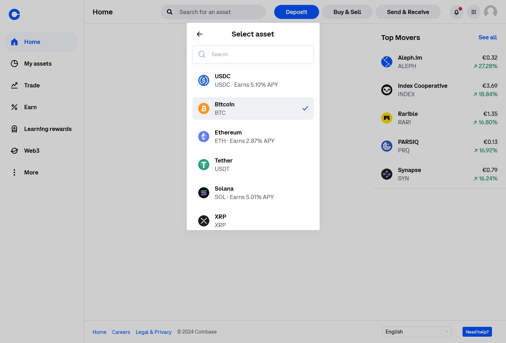
Task: Select Bitcoin from the asset list
Action: (x=253, y=108)
